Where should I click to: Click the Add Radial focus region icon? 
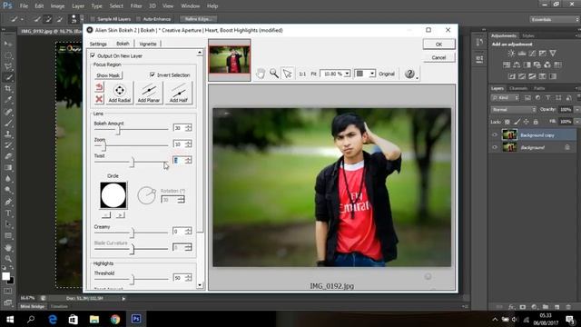pos(119,93)
